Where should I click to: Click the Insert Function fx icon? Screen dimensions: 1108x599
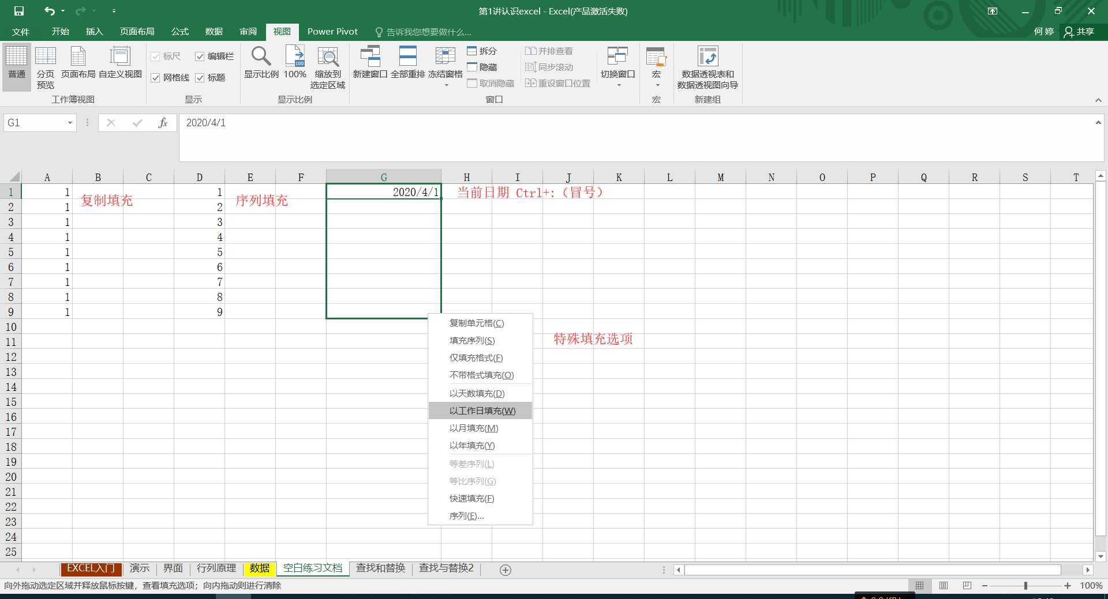(x=163, y=123)
